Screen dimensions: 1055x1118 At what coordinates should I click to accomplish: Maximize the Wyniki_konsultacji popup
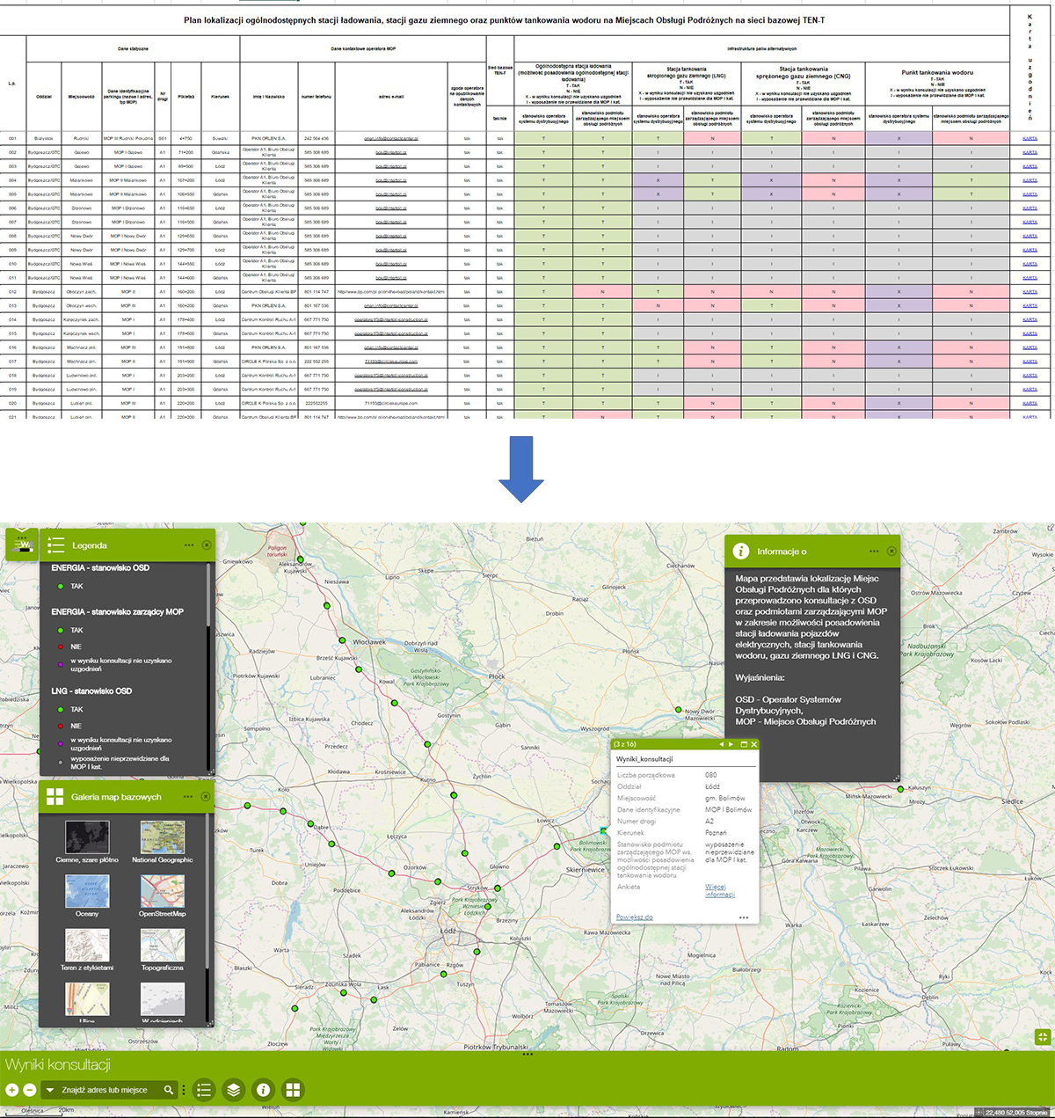[x=744, y=744]
